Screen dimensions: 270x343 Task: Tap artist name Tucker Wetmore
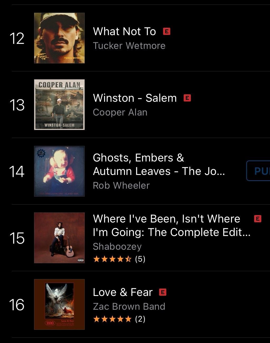(129, 46)
